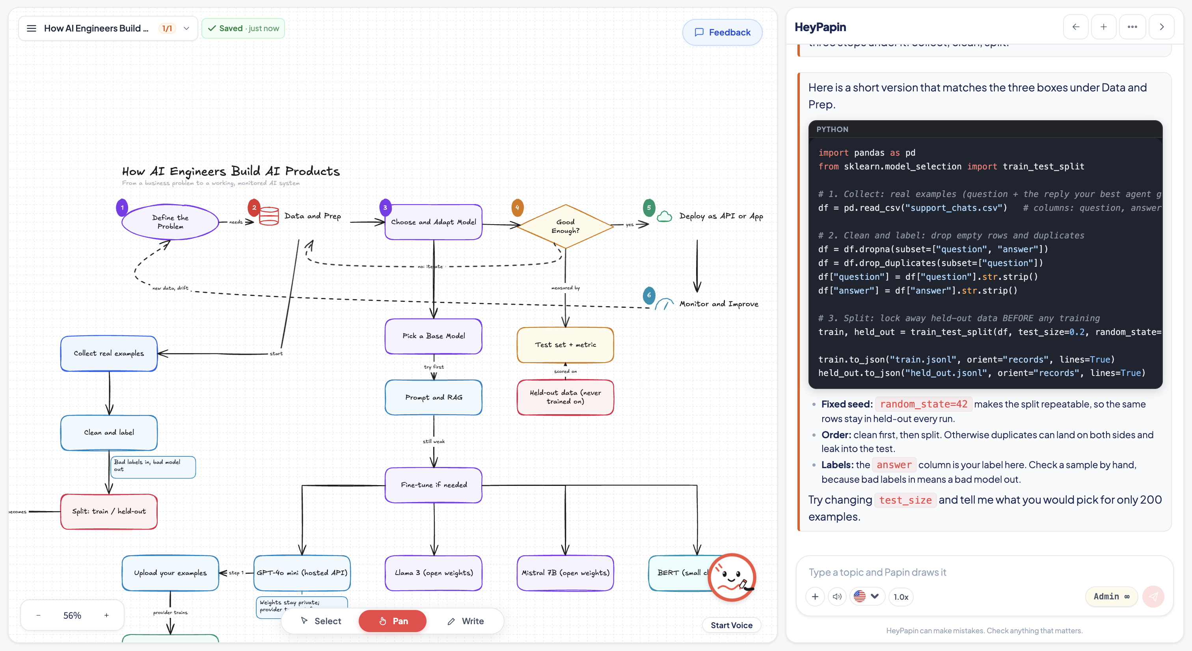Viewport: 1192px width, 651px height.
Task: Click the PYTHON code block header
Action: tap(985, 129)
